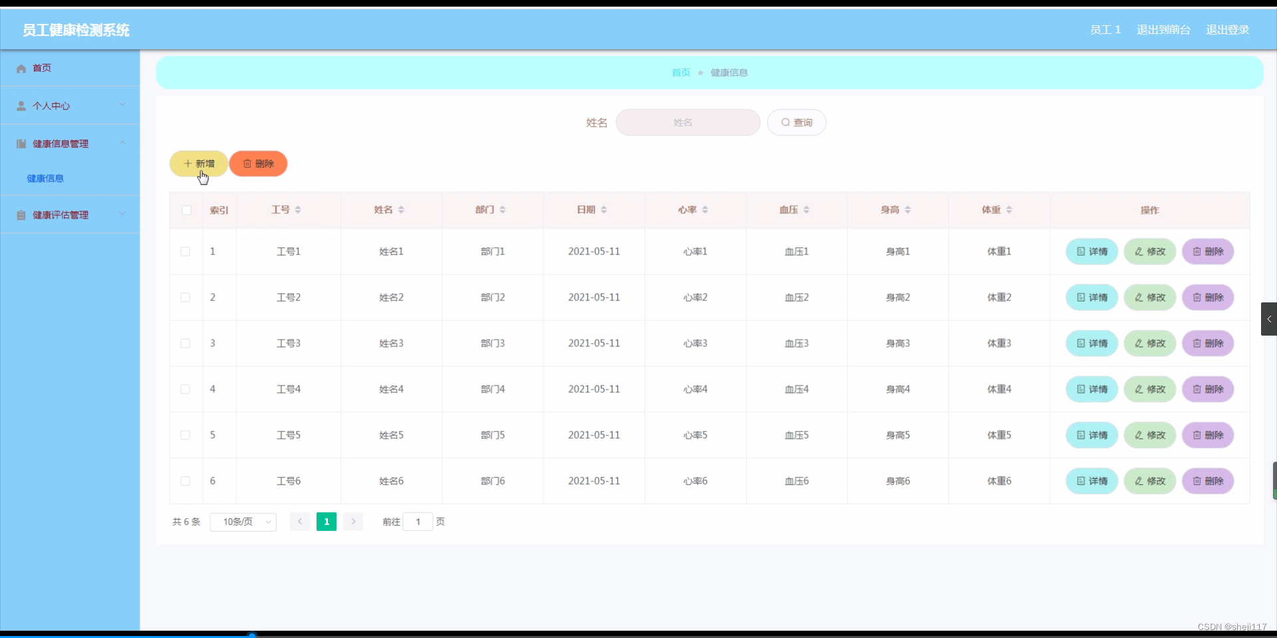The height and width of the screenshot is (638, 1277).
Task: Click 修改 on the 姓名3 row
Action: 1149,344
